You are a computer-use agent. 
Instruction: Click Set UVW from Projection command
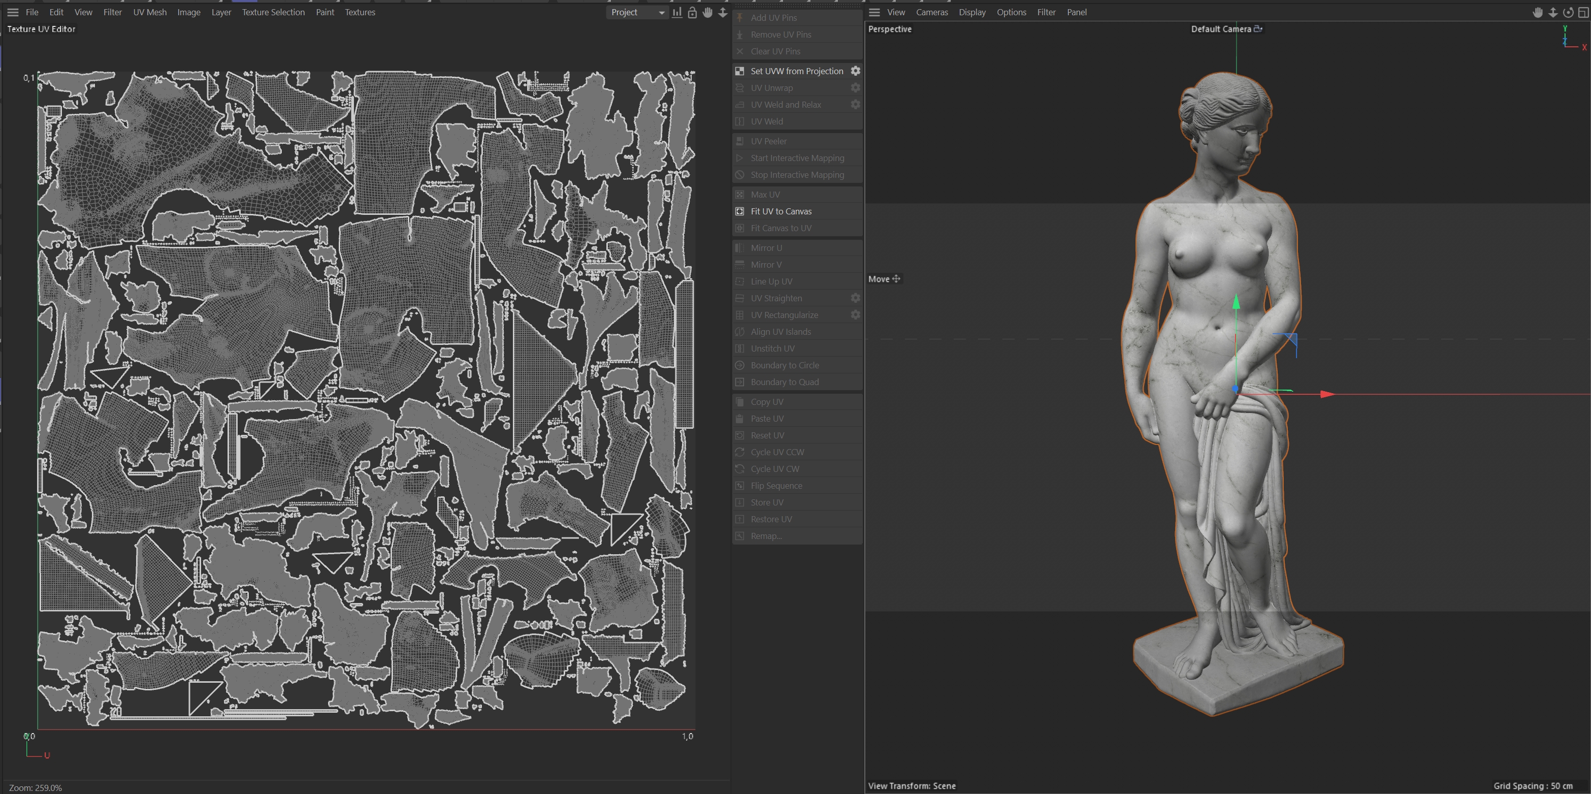[796, 71]
